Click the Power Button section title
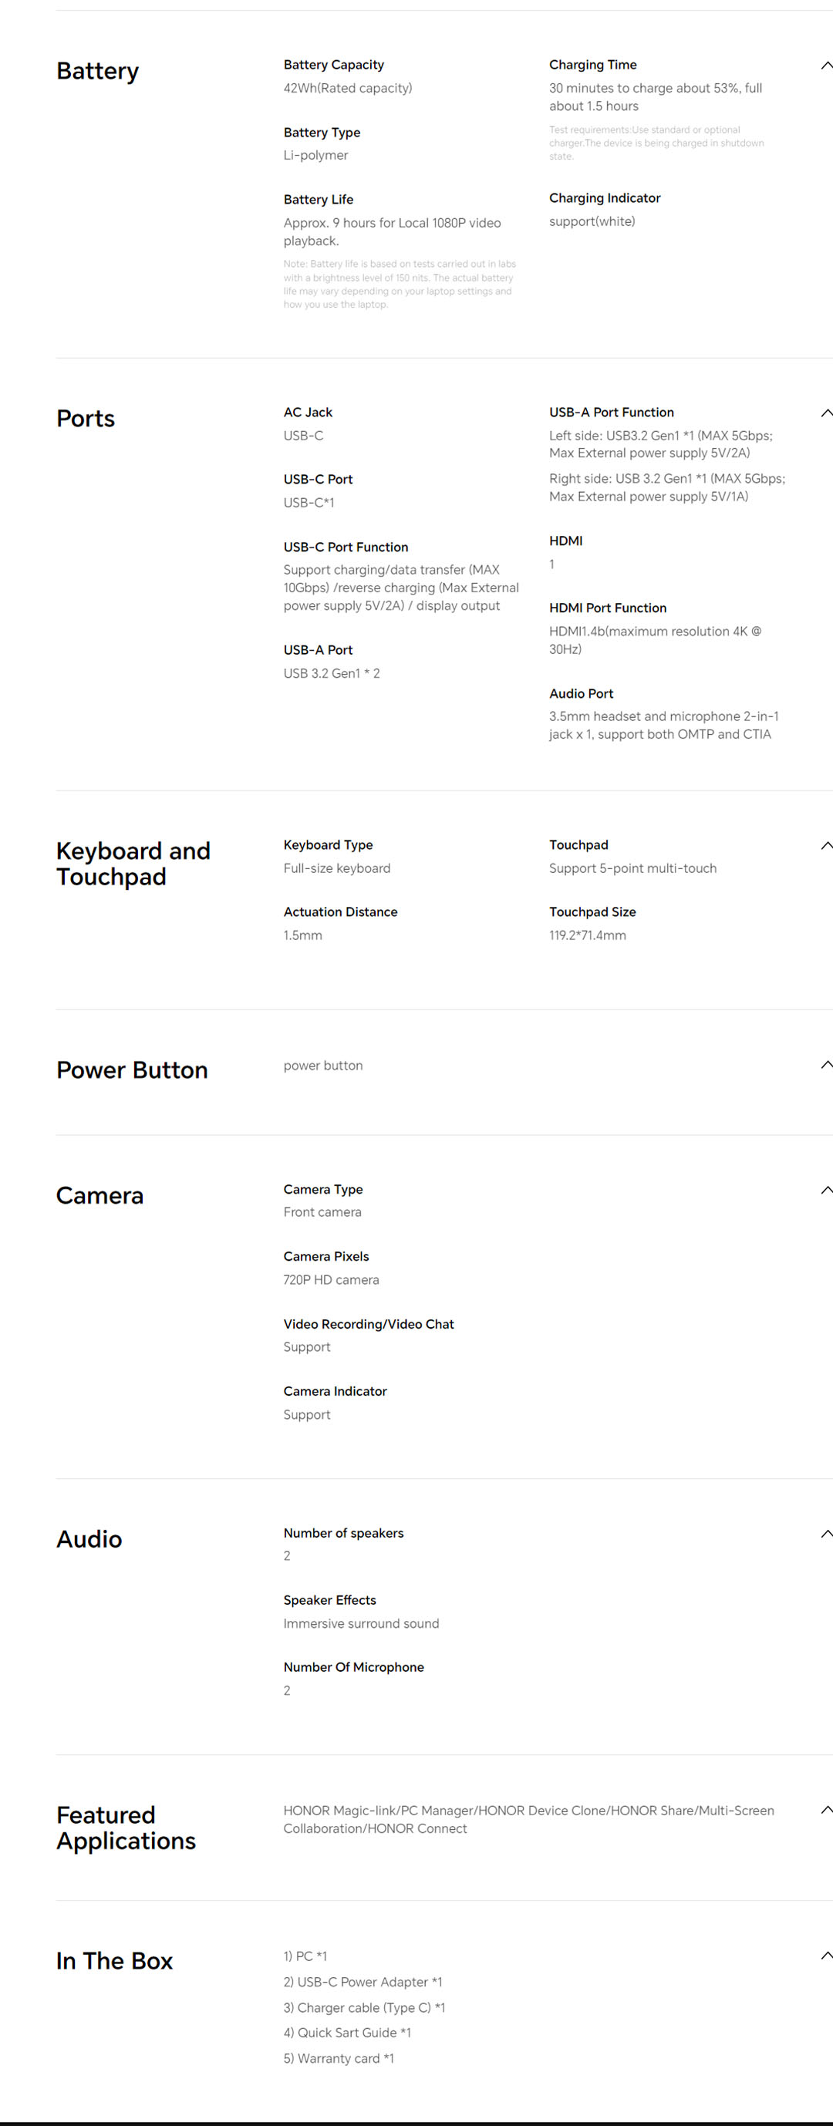Screen dimensions: 833x2126 click(132, 1070)
